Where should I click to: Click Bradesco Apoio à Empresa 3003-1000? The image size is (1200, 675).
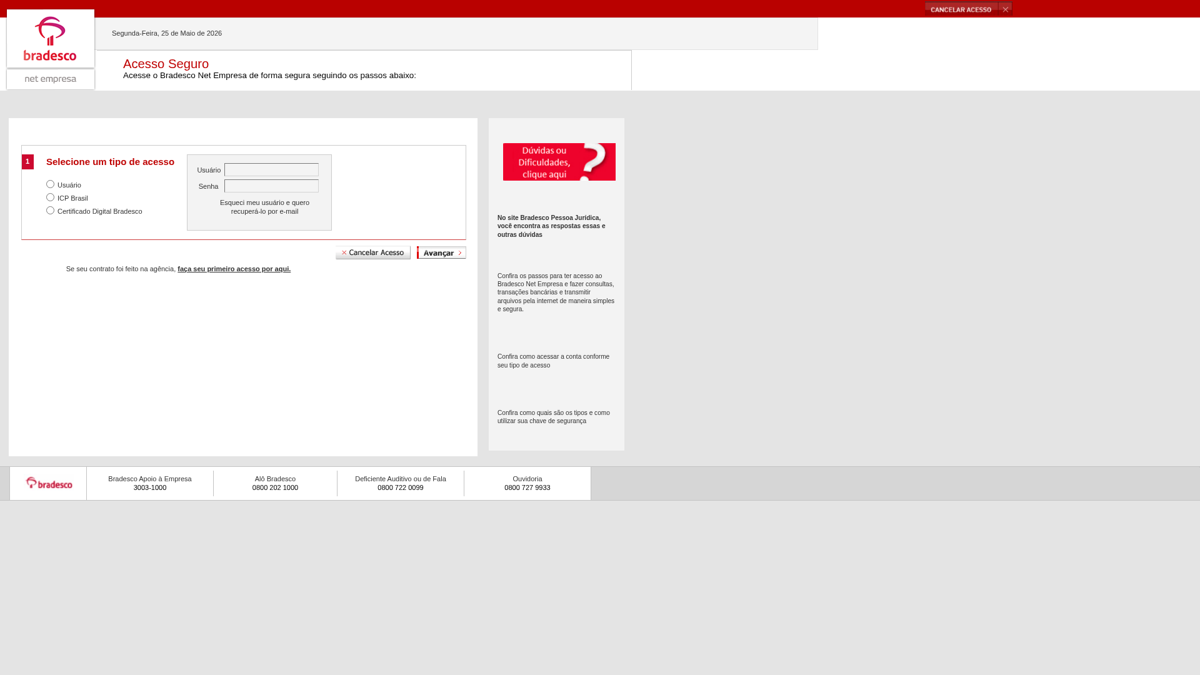(x=150, y=483)
